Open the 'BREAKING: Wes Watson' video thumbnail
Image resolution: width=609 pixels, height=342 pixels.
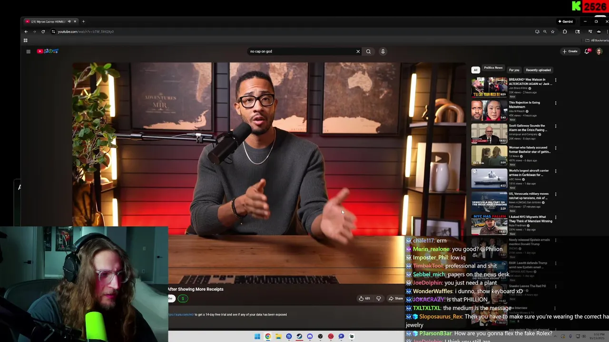pyautogui.click(x=489, y=87)
